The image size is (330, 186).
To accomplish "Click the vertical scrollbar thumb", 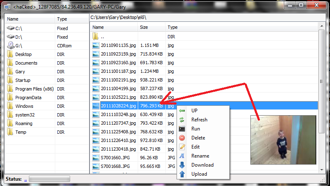I will tap(322, 81).
